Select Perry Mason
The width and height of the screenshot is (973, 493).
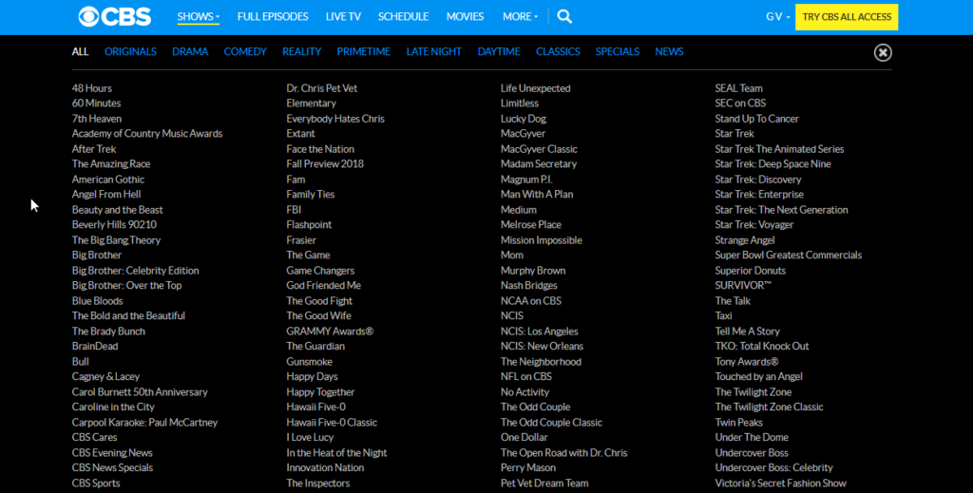click(x=528, y=467)
